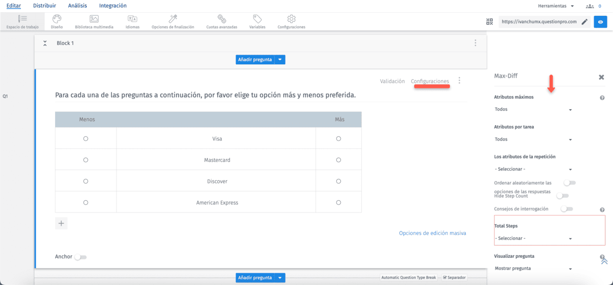613x285 pixels.
Task: Switch to the Editar tab
Action: (14, 6)
